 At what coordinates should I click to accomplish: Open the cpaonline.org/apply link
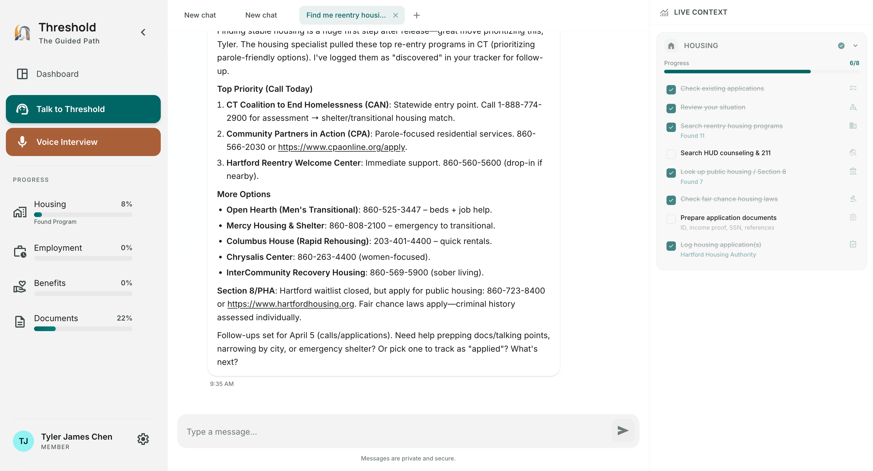341,147
